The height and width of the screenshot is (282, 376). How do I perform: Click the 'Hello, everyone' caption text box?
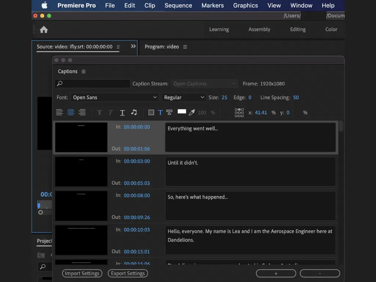coord(250,240)
